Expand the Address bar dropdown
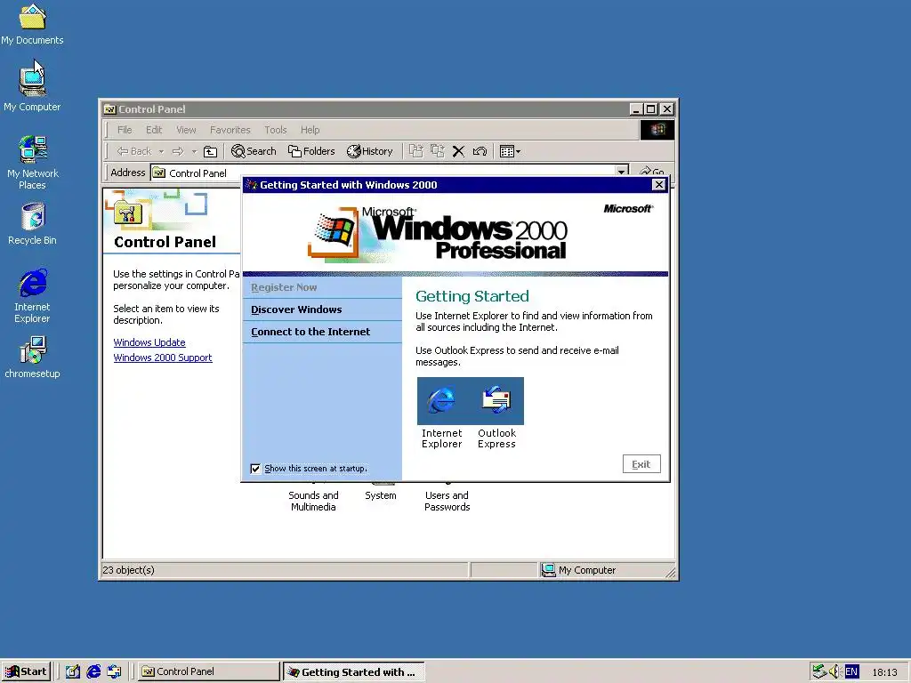This screenshot has height=683, width=911. coord(622,172)
